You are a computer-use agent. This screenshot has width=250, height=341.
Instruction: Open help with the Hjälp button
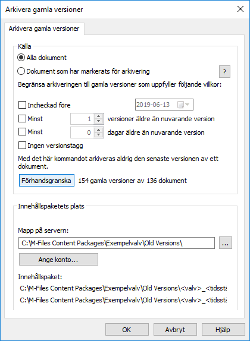point(223,330)
